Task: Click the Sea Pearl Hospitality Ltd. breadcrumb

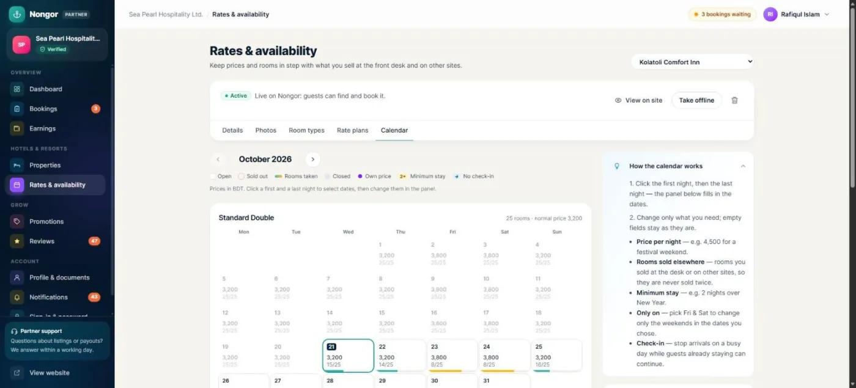Action: click(166, 14)
